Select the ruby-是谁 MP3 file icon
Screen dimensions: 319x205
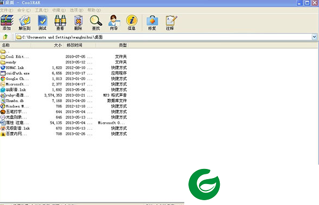[3, 95]
